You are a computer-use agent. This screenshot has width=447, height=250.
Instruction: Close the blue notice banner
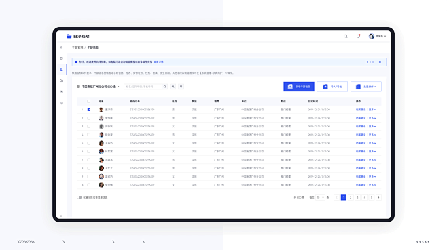pos(380,62)
